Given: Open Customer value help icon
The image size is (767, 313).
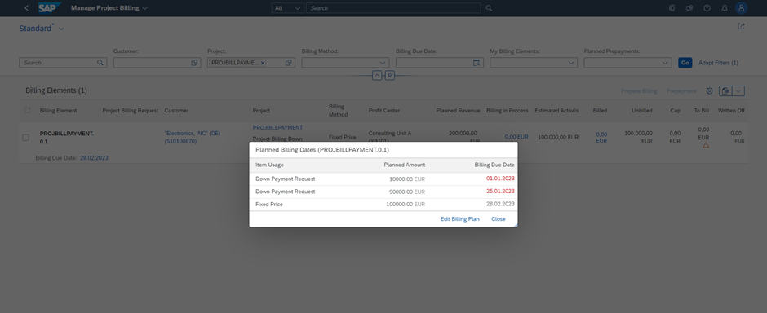Looking at the screenshot, I should [x=195, y=63].
